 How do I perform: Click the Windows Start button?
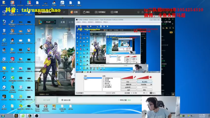tap(3, 116)
